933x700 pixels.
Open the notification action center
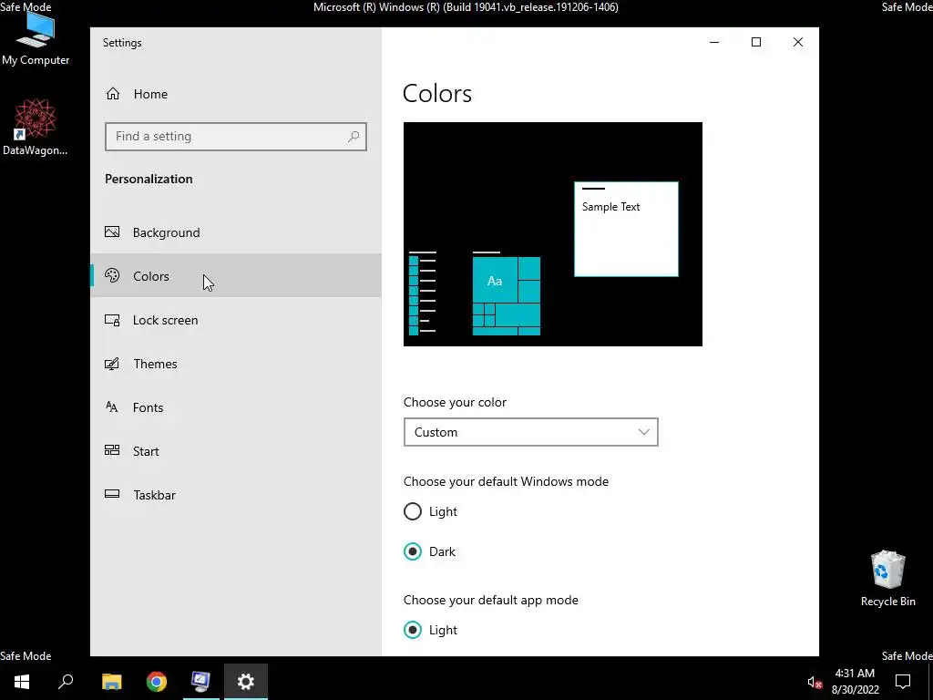(x=903, y=682)
